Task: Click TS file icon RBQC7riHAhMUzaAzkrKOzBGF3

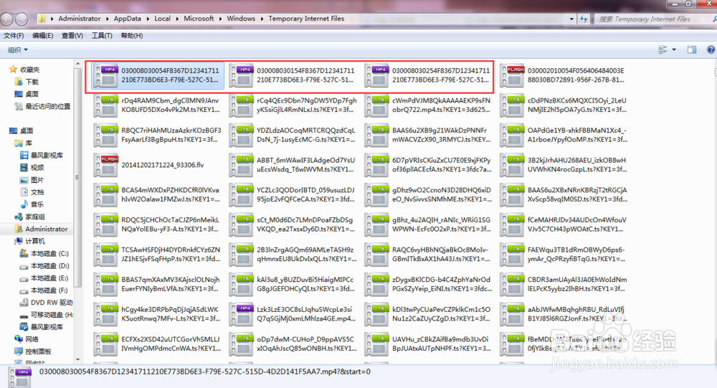Action: pos(106,135)
